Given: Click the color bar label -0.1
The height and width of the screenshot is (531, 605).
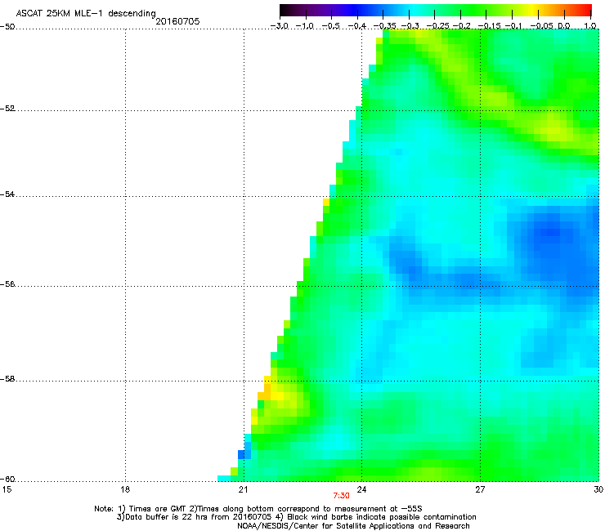Looking at the screenshot, I should point(513,26).
